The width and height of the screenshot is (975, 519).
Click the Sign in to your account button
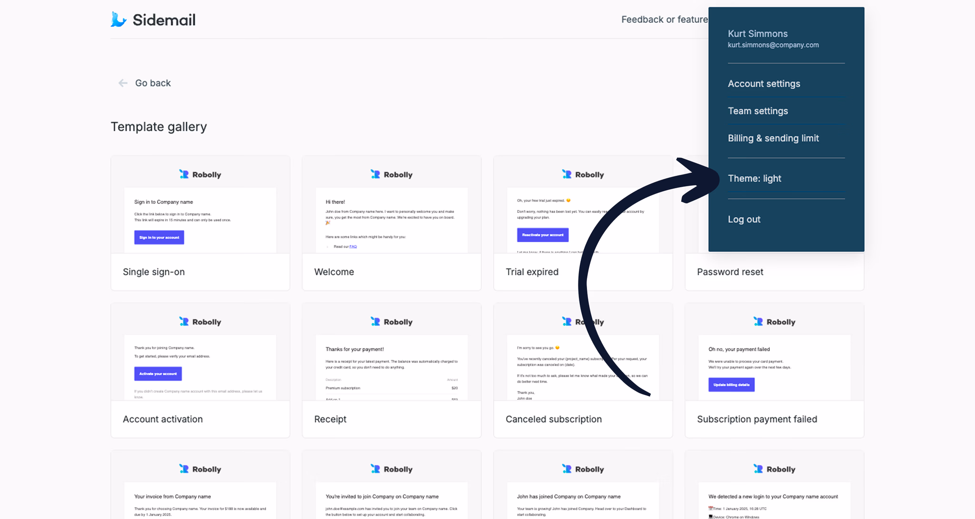point(159,237)
